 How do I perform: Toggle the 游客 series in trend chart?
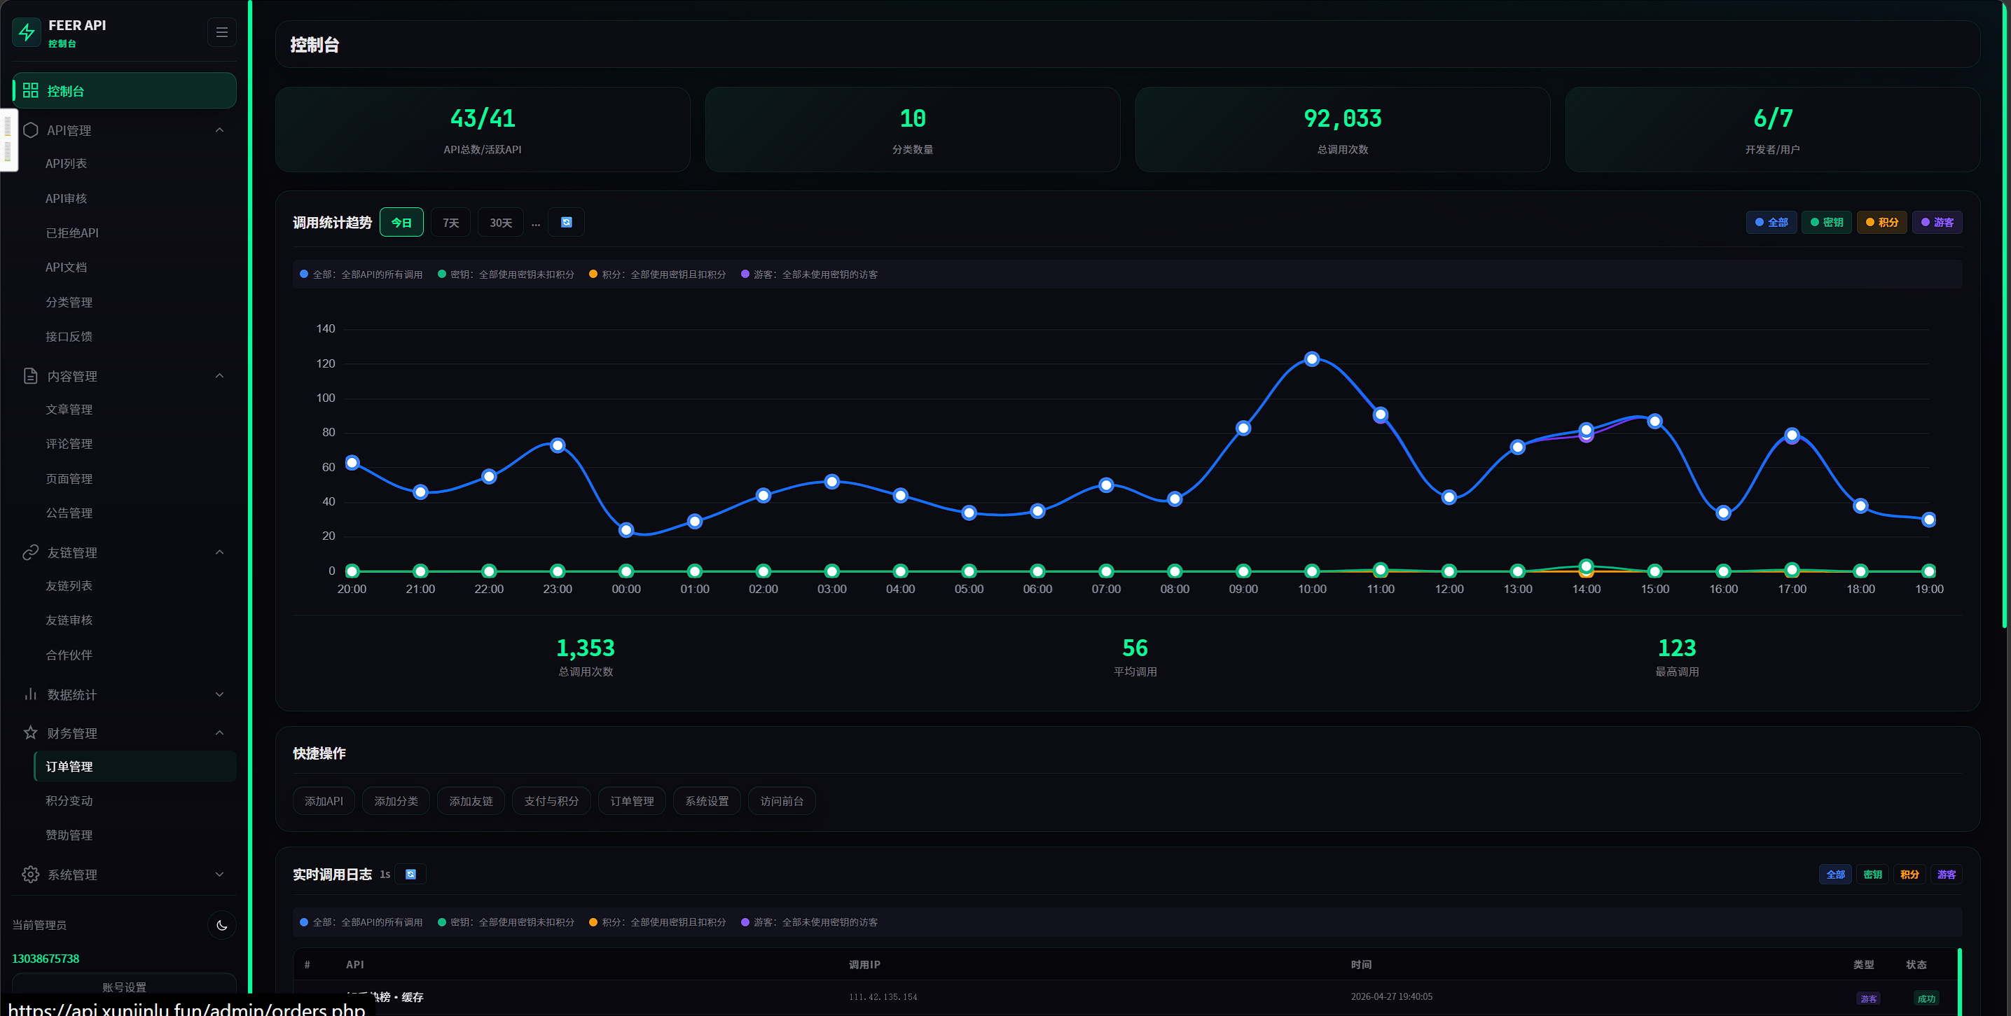pos(1937,223)
